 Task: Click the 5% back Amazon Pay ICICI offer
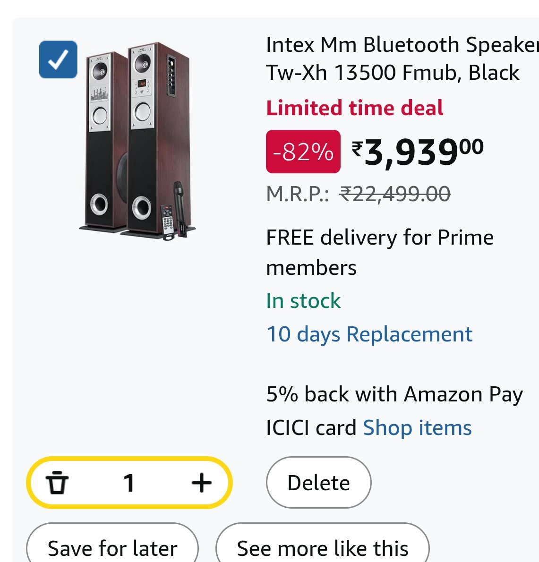[x=394, y=411]
